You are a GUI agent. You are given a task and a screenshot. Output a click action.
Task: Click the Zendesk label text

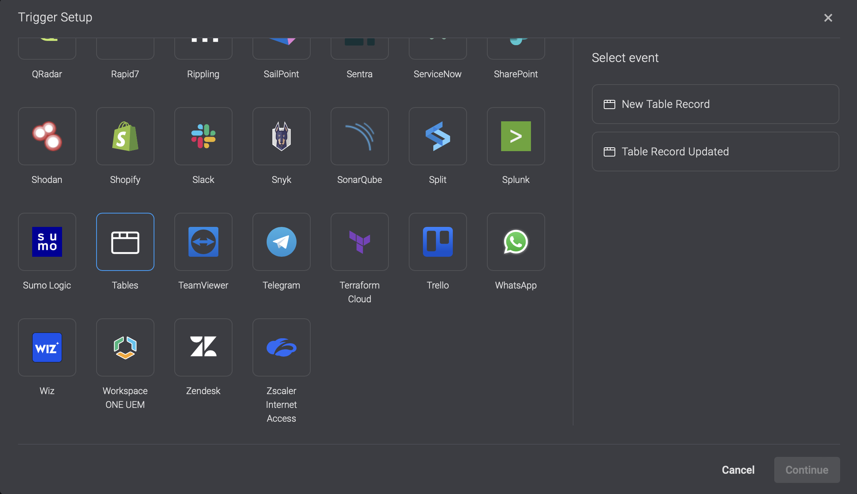(203, 391)
